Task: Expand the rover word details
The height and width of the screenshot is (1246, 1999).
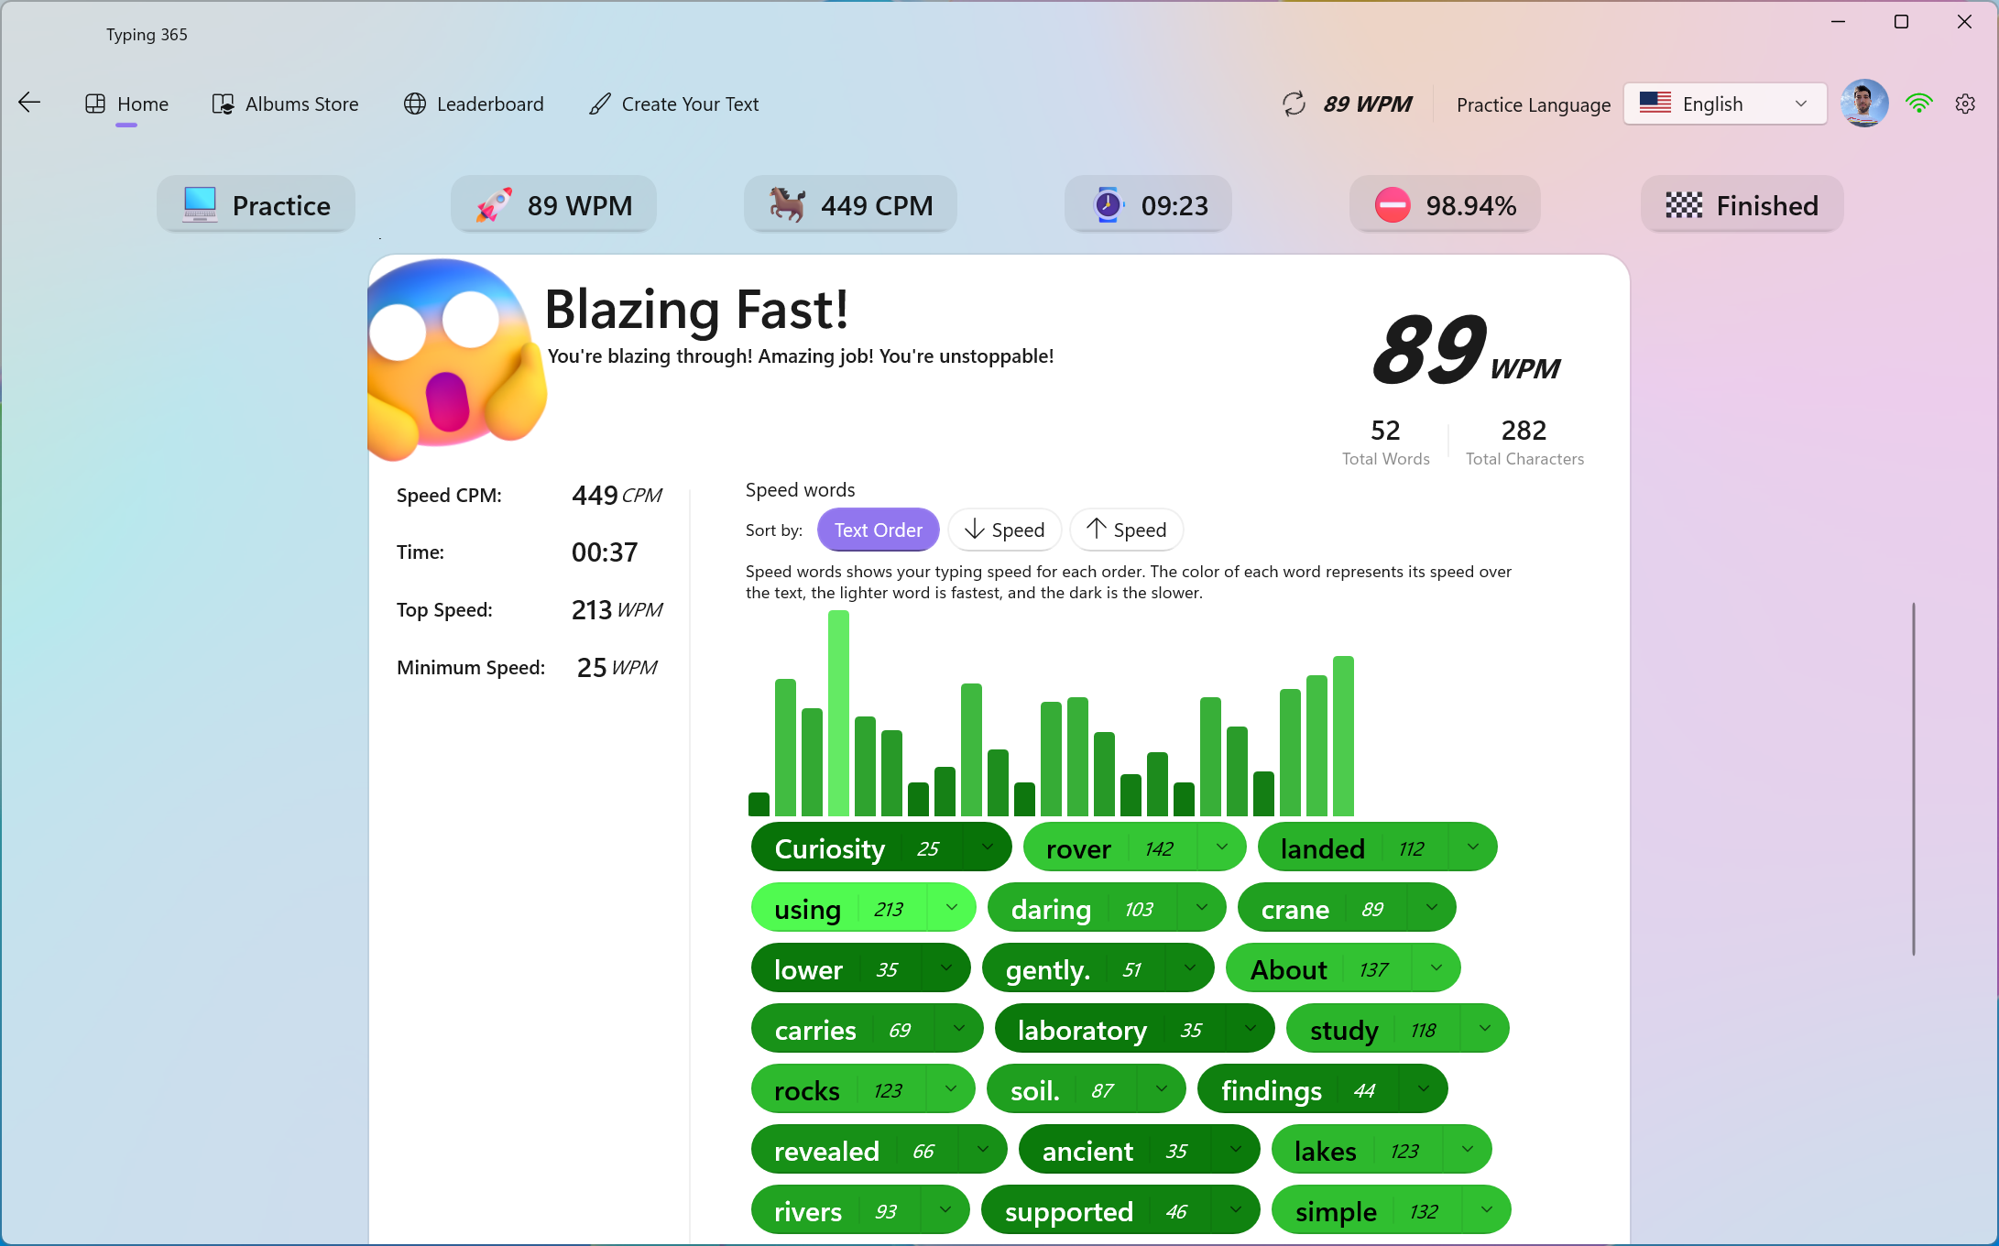Action: tap(1221, 847)
